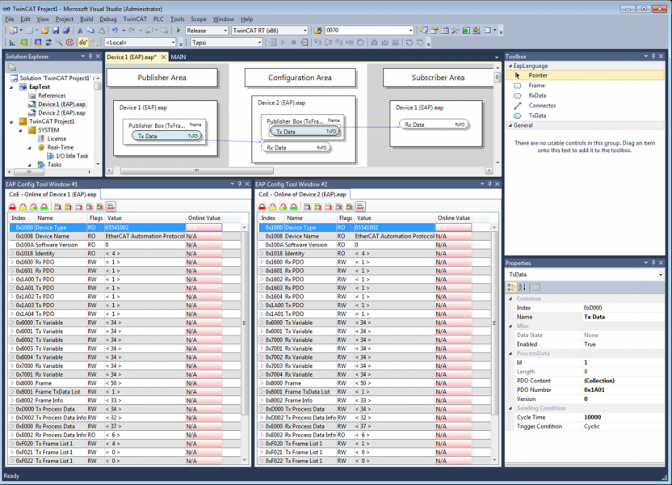Select Device 2 (EAP).eap in Solution Explorer
Viewport: 672px width, 485px height.
[x=61, y=113]
